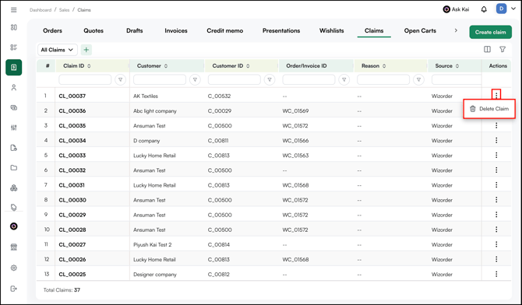This screenshot has height=305, width=522.
Task: Open the price tag sidebar icon
Action: click(14, 208)
